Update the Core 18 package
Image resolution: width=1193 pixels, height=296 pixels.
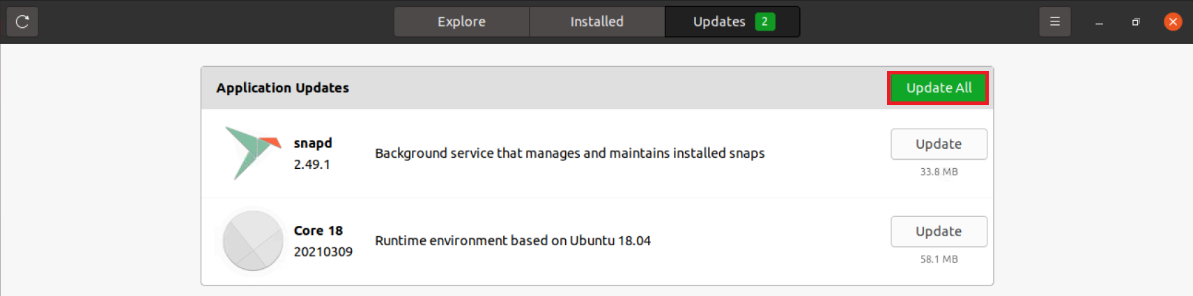pyautogui.click(x=939, y=231)
